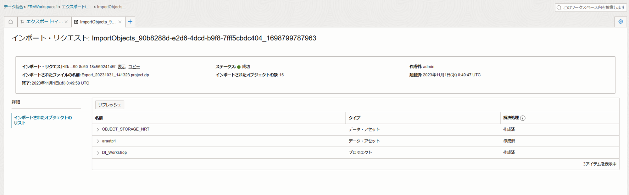
Task: Click the workspace search input field
Action: click(x=591, y=8)
